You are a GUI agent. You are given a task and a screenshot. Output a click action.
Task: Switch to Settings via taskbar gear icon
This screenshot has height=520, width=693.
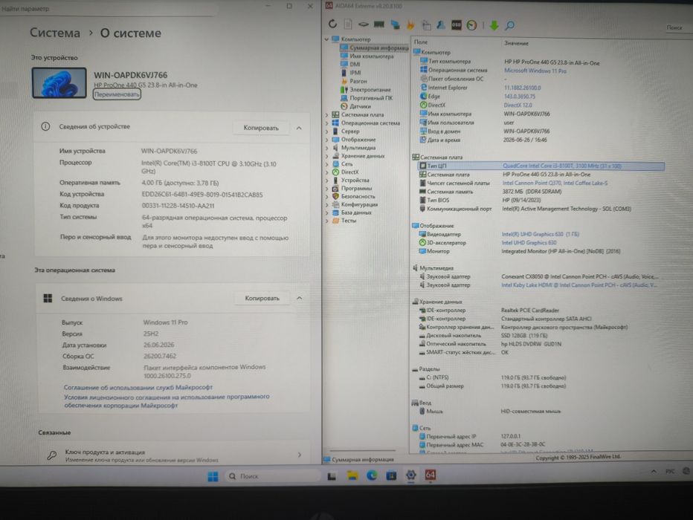click(x=410, y=475)
